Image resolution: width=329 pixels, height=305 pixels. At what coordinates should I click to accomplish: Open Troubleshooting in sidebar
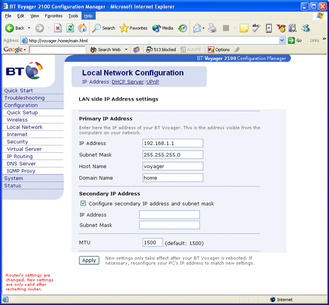pos(24,98)
